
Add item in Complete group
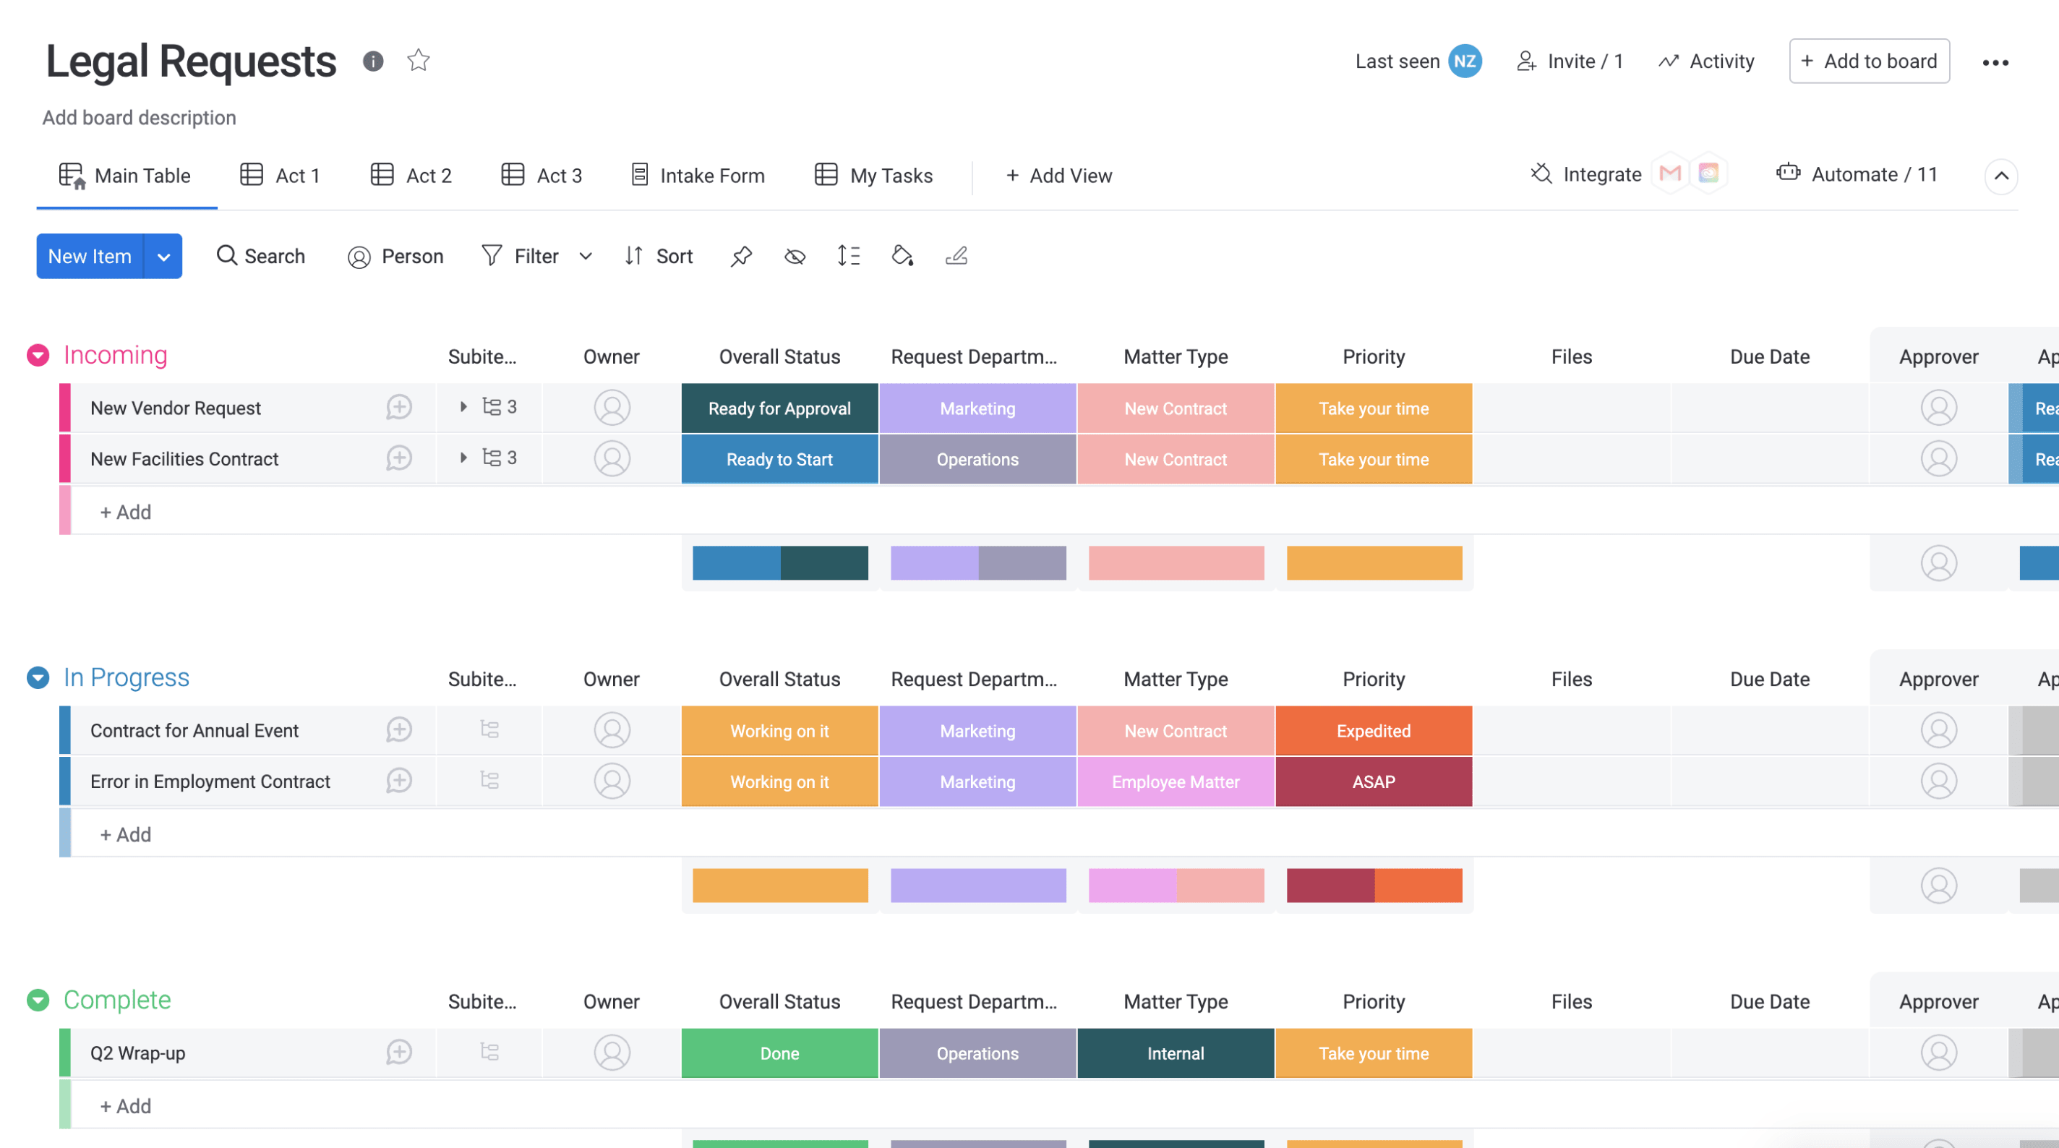126,1105
